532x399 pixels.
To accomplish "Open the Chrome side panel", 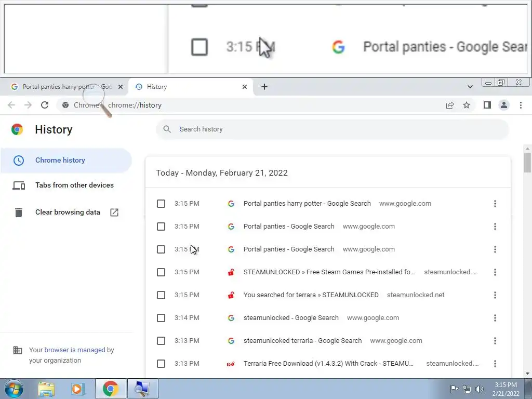I will click(x=487, y=105).
